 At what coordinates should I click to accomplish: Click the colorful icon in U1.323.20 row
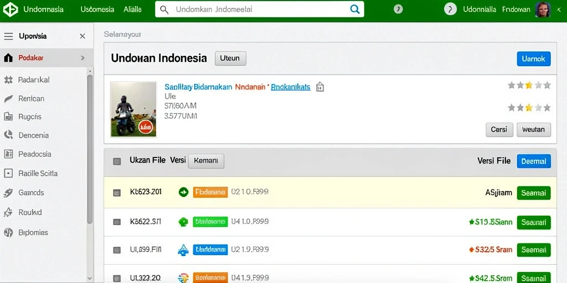(184, 277)
